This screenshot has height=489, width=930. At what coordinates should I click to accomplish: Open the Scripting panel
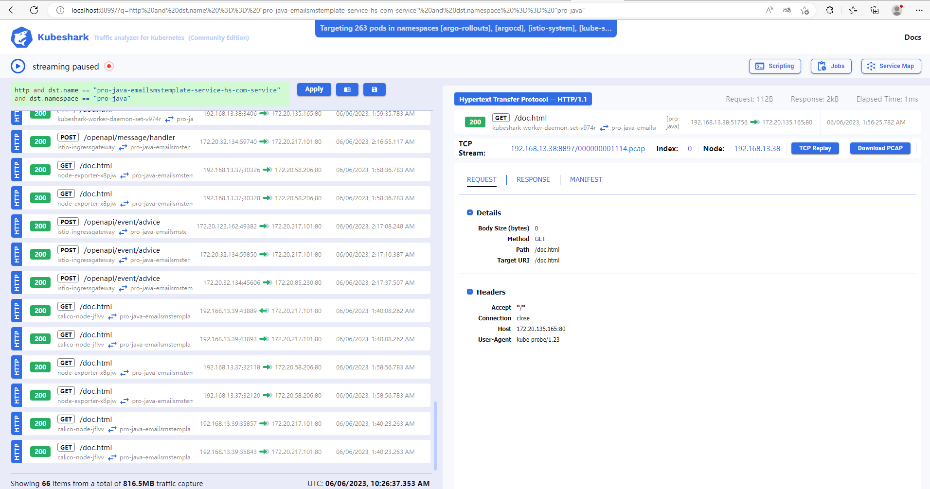tap(774, 66)
